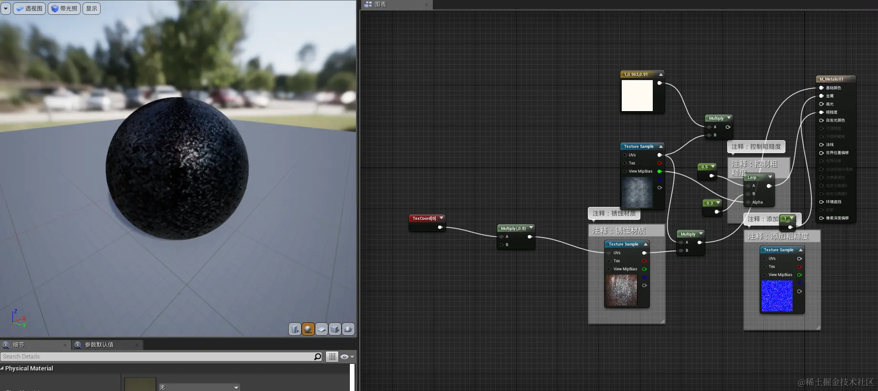Click the rust texture thumbnail

pos(621,290)
